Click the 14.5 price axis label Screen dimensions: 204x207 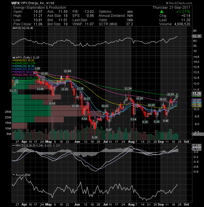pyautogui.click(x=196, y=57)
